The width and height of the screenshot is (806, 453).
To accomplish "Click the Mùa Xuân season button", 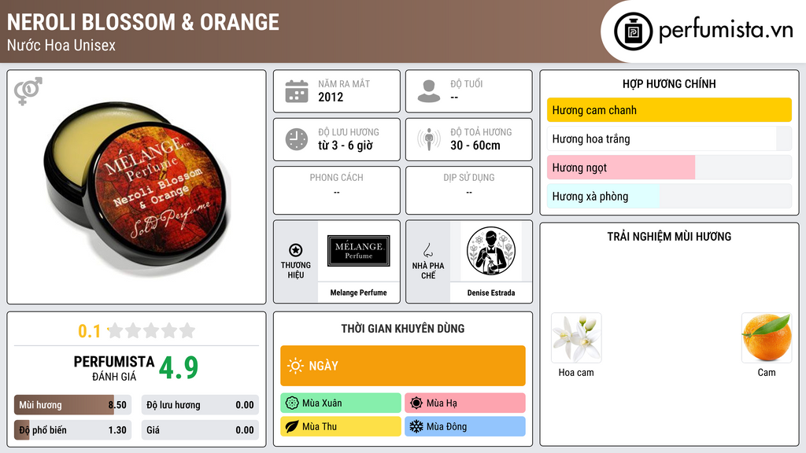I will pos(341,403).
